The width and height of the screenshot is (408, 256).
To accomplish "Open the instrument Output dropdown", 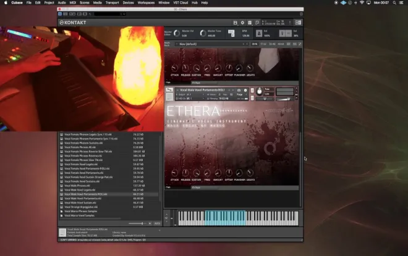I will [190, 94].
